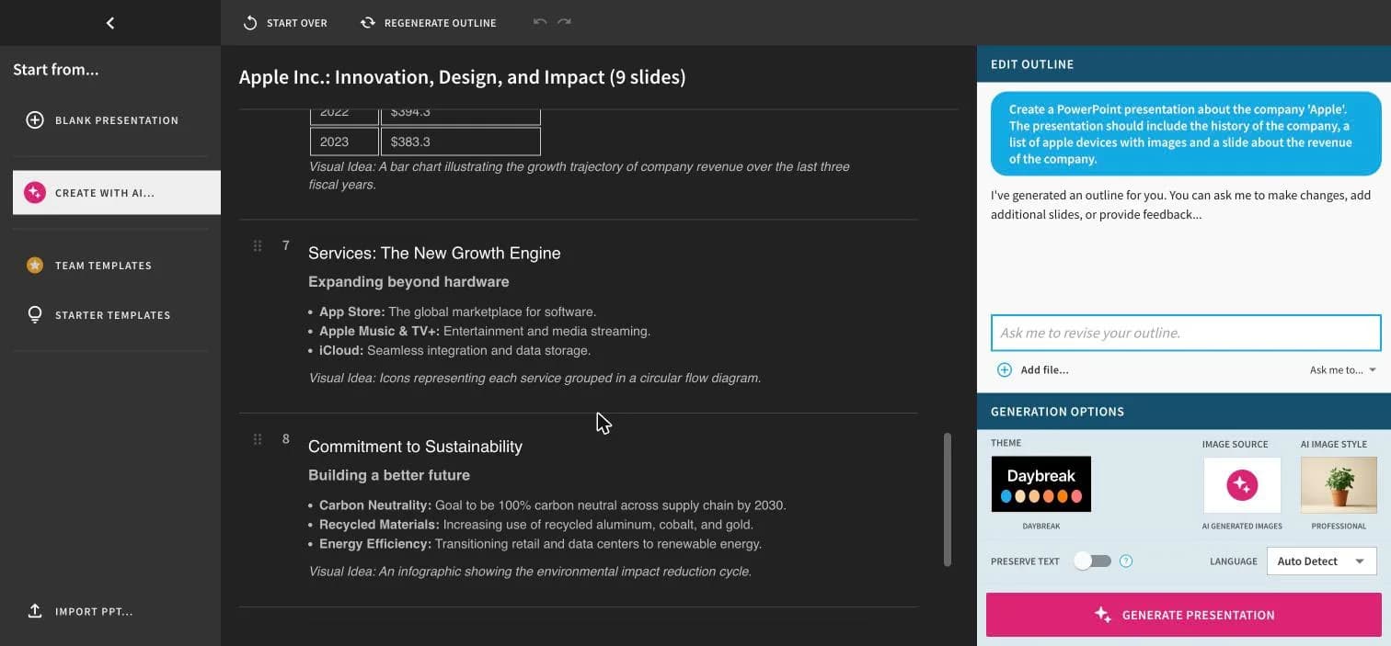Click the back chevron arrow icon
1391x646 pixels.
[110, 23]
